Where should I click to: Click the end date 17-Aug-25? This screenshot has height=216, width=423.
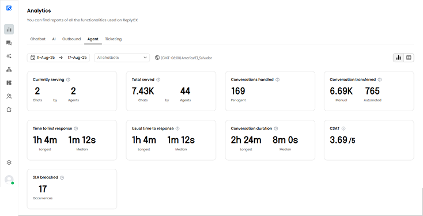(77, 58)
